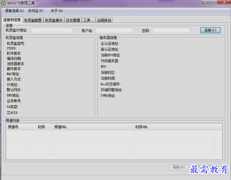Click the 当前时间 label

pyautogui.click(x=108, y=78)
